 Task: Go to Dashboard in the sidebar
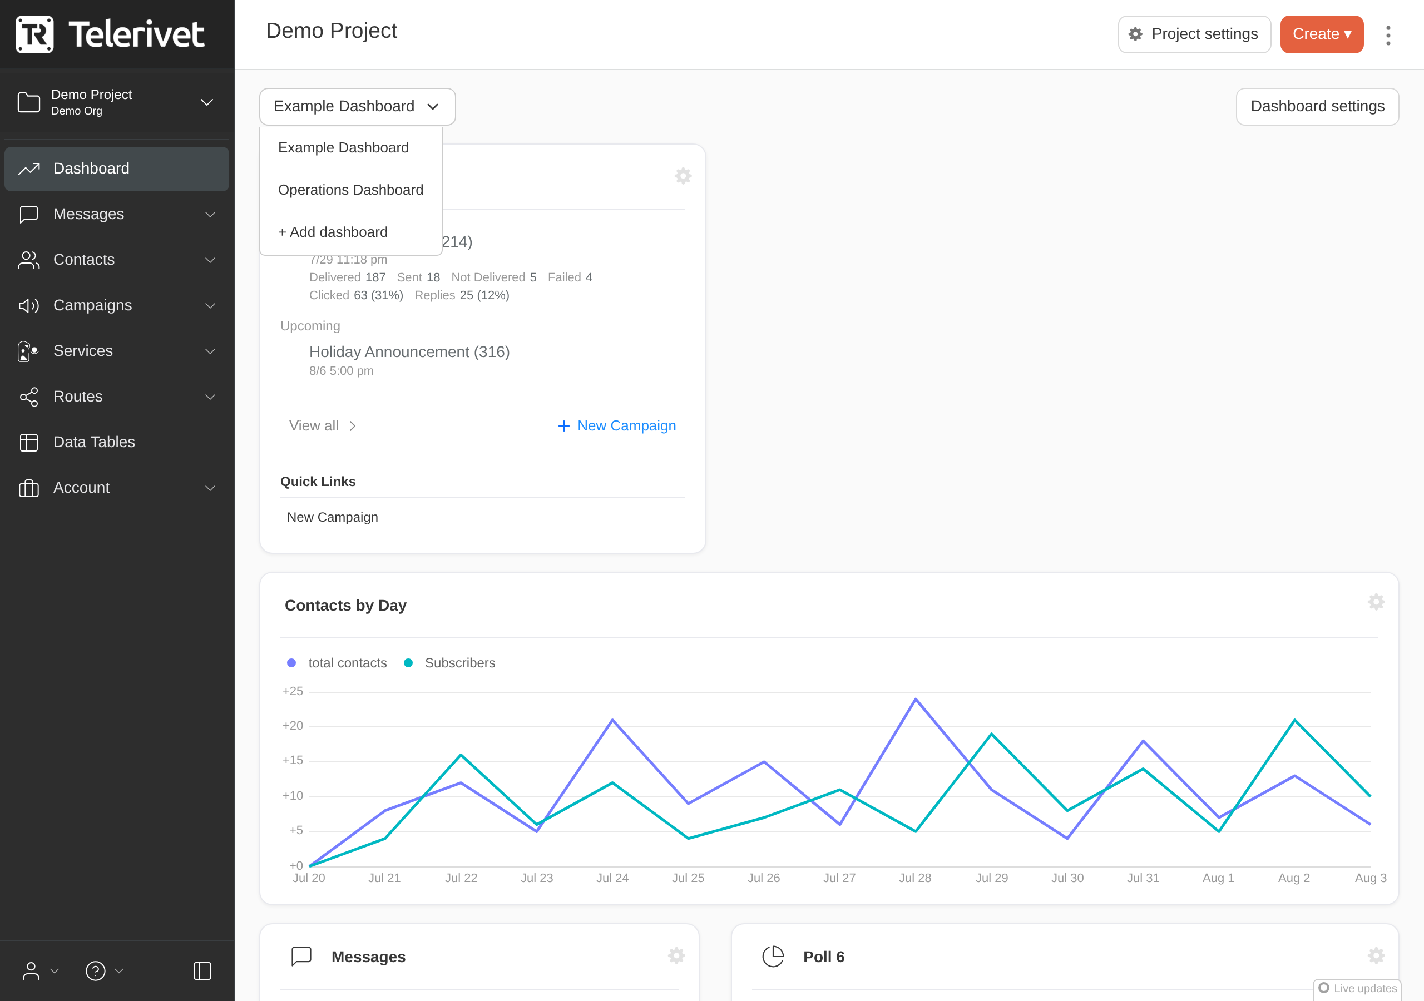tap(117, 169)
